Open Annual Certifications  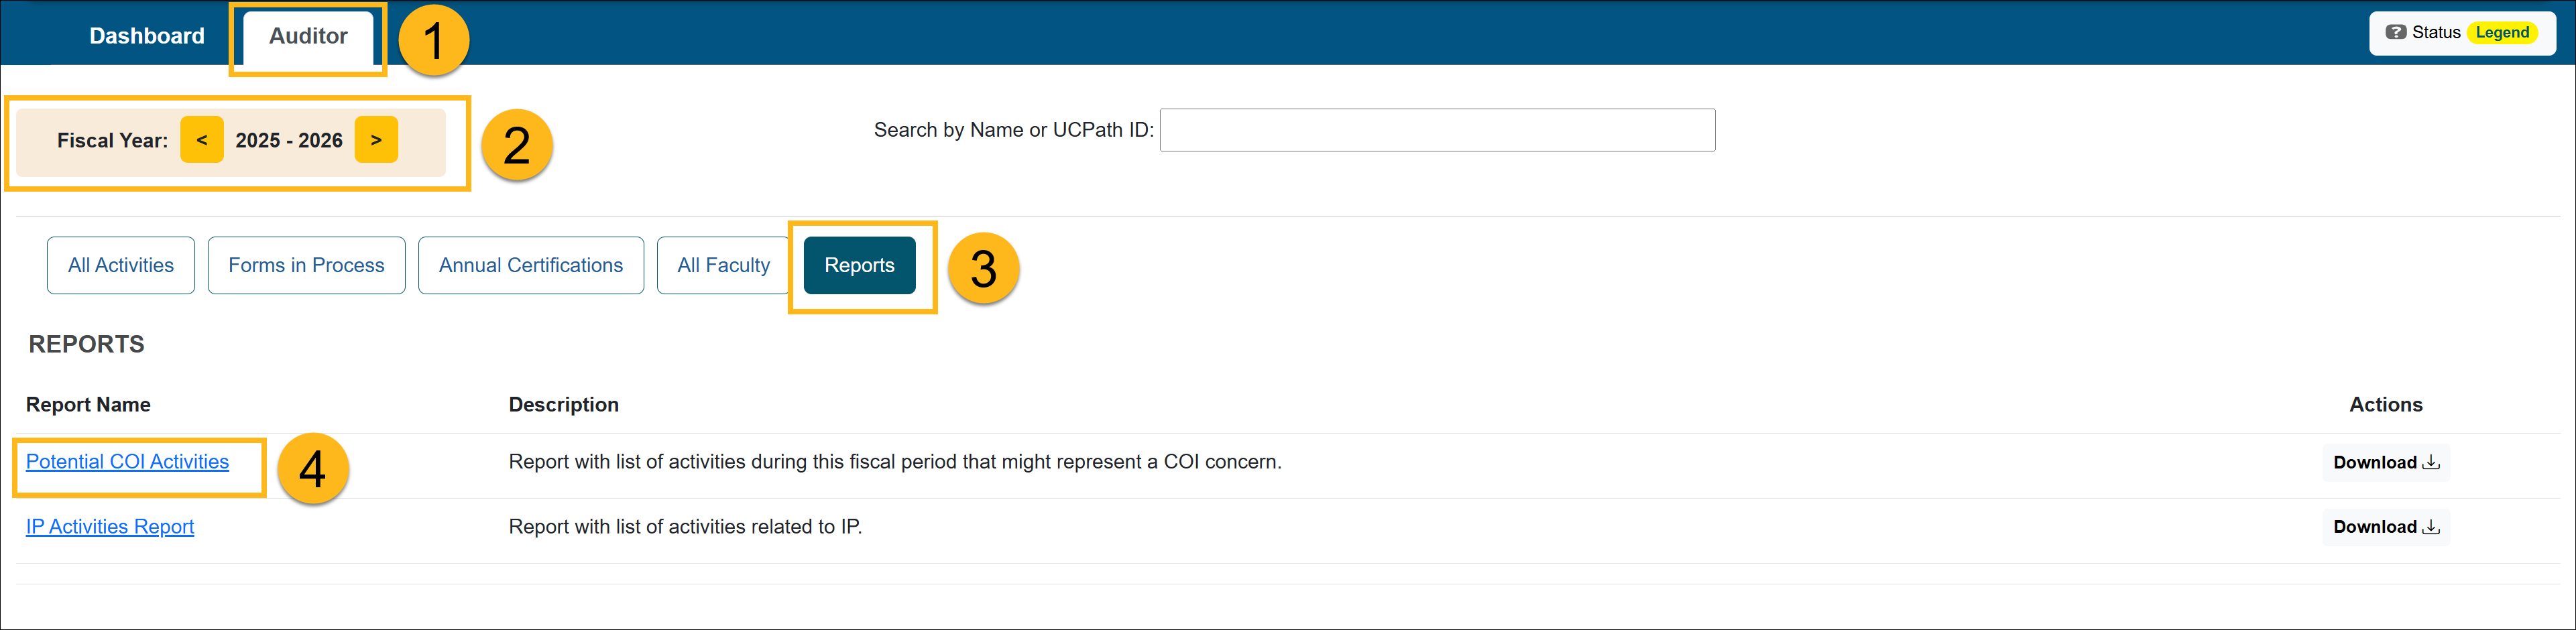pyautogui.click(x=530, y=265)
